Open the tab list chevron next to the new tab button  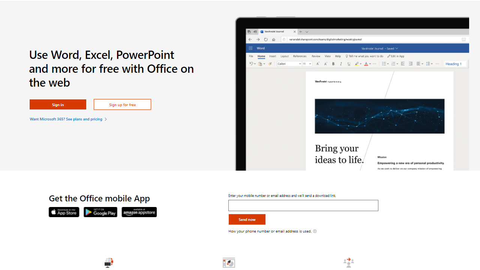307,32
